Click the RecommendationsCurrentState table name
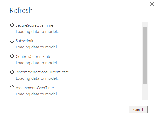The height and width of the screenshot is (121, 157). (x=42, y=72)
